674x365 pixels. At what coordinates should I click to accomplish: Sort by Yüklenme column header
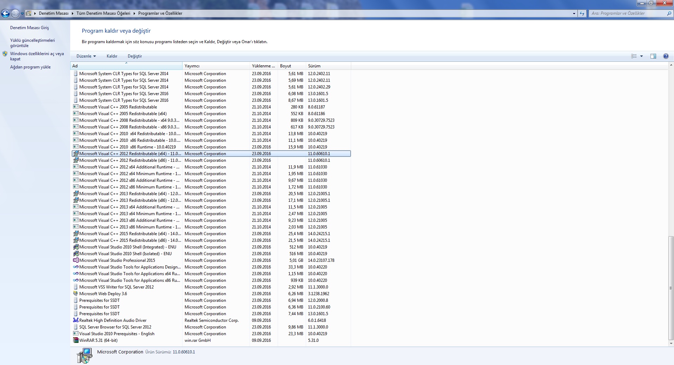pos(264,66)
